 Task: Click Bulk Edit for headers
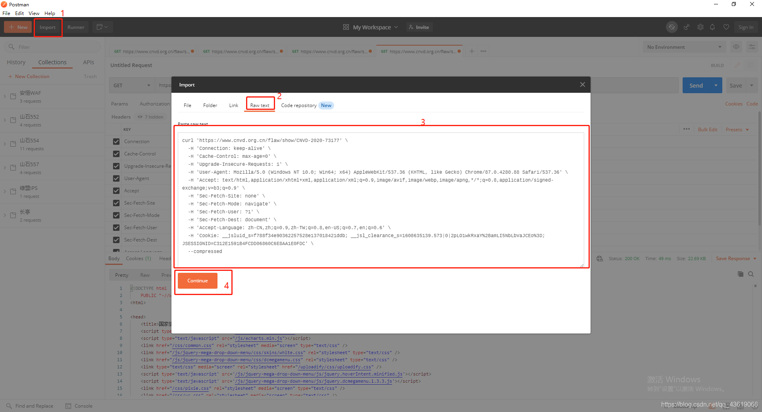pyautogui.click(x=708, y=130)
